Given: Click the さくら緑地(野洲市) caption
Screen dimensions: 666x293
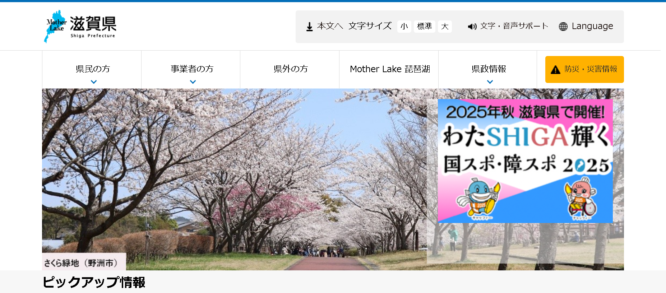Looking at the screenshot, I should coord(84,262).
